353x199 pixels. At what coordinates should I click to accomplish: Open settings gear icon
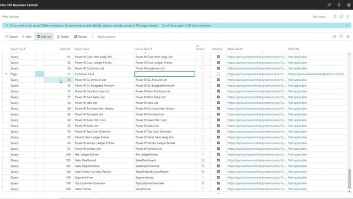point(349,5)
